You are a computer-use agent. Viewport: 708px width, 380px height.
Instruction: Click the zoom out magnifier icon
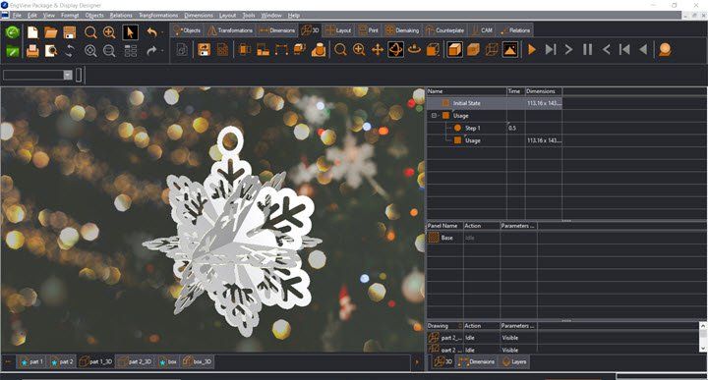[109, 50]
